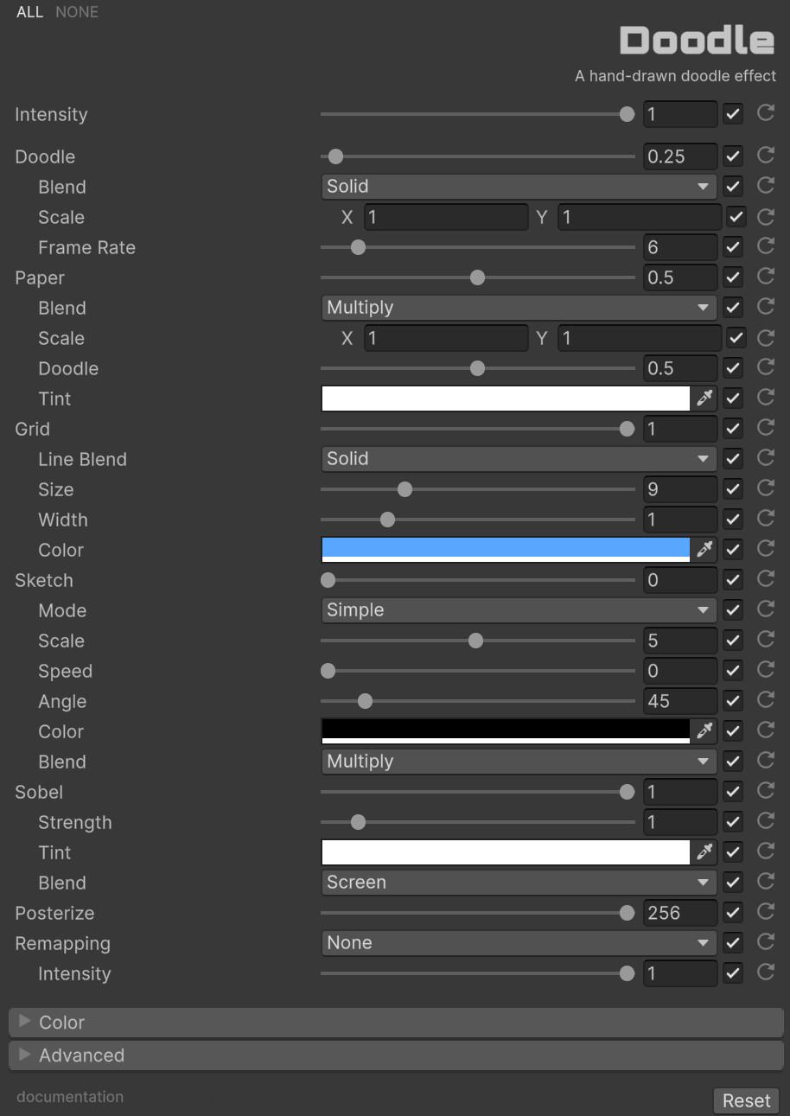This screenshot has height=1116, width=790.
Task: Use the eyedropper on Sketch Color
Action: point(704,731)
